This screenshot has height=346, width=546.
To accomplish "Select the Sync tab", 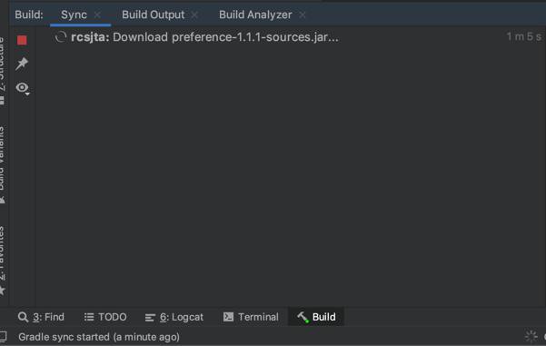I will [74, 15].
